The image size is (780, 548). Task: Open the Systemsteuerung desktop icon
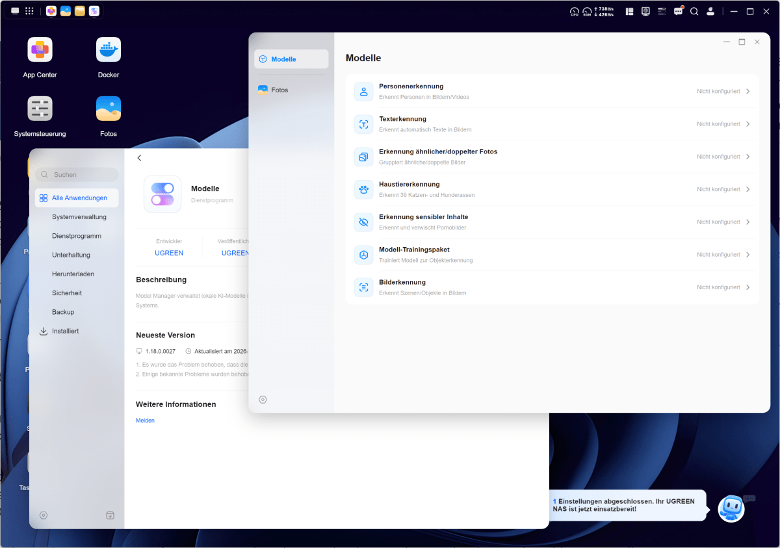pyautogui.click(x=40, y=109)
